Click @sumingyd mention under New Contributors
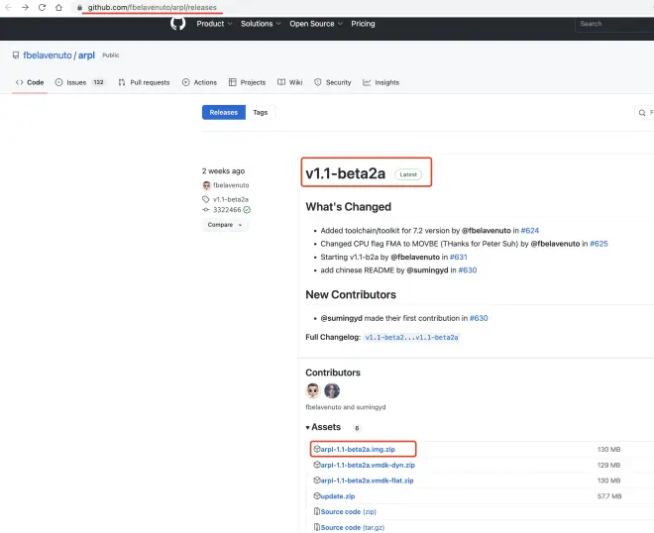Screen dimensions: 654x533 point(341,318)
